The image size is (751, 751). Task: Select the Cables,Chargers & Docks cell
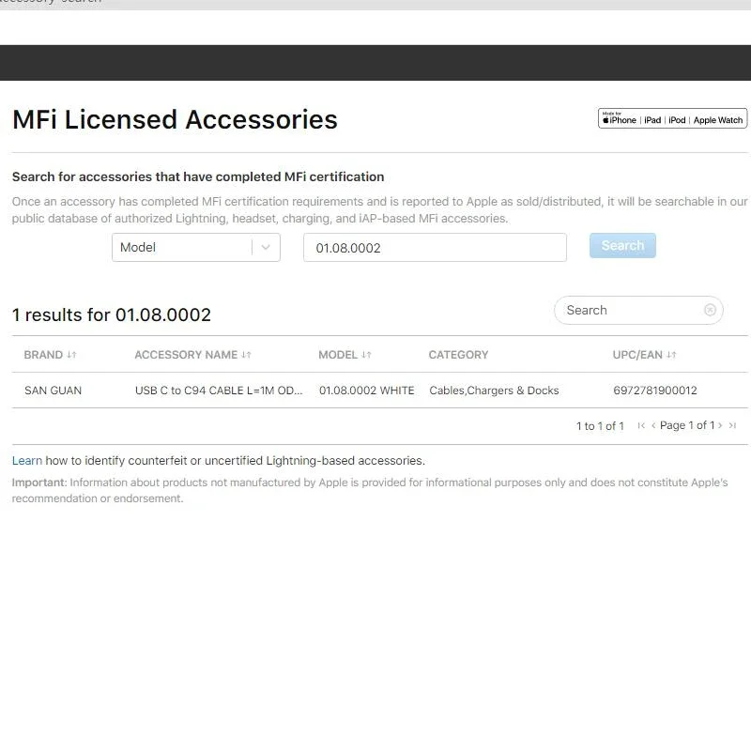[x=494, y=391]
